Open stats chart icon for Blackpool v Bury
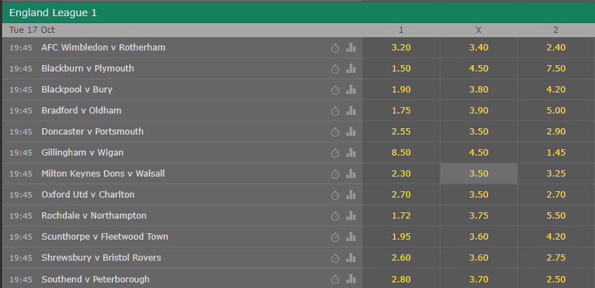This screenshot has height=288, width=595. click(351, 90)
